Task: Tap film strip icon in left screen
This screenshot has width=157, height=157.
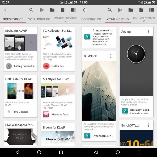Action: coord(73,10)
